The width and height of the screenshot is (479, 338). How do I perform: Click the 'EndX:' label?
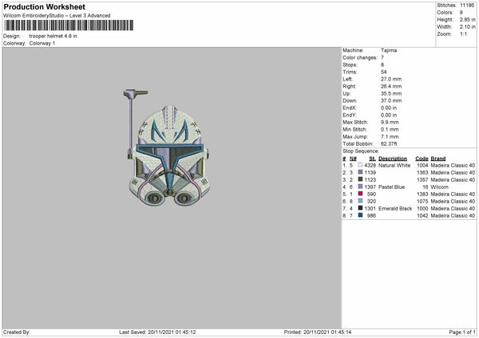tap(350, 108)
